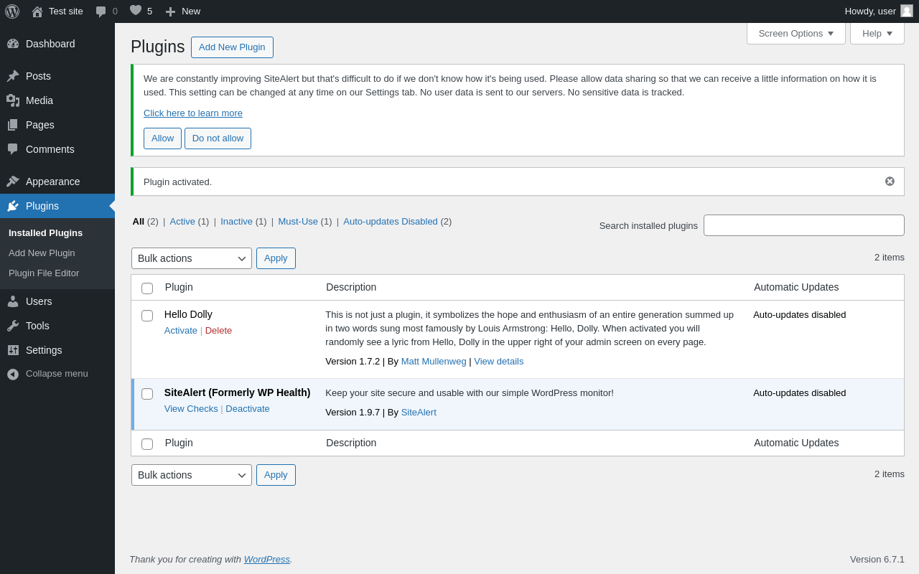
Task: Click the Users person icon
Action: [x=13, y=301]
